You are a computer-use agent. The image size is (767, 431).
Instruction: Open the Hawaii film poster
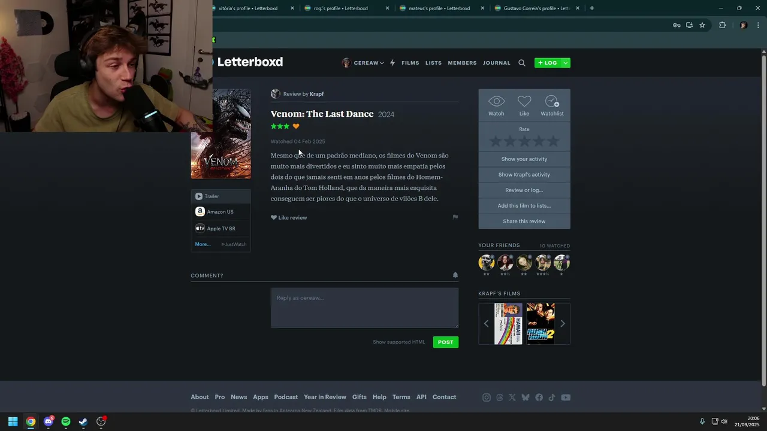[x=508, y=324]
